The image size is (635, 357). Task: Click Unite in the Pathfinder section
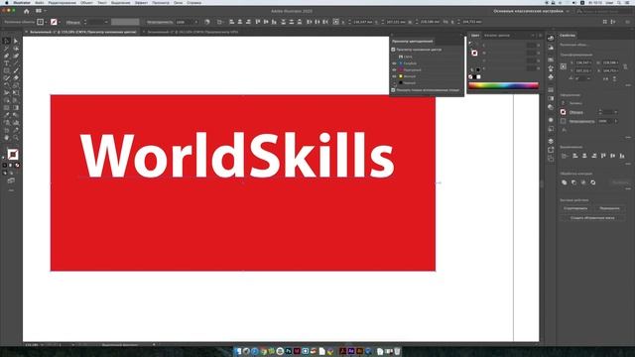(565, 182)
